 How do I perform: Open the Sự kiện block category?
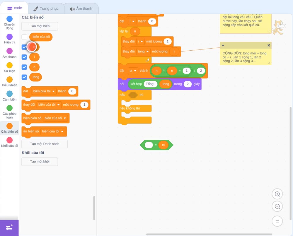coord(9,67)
